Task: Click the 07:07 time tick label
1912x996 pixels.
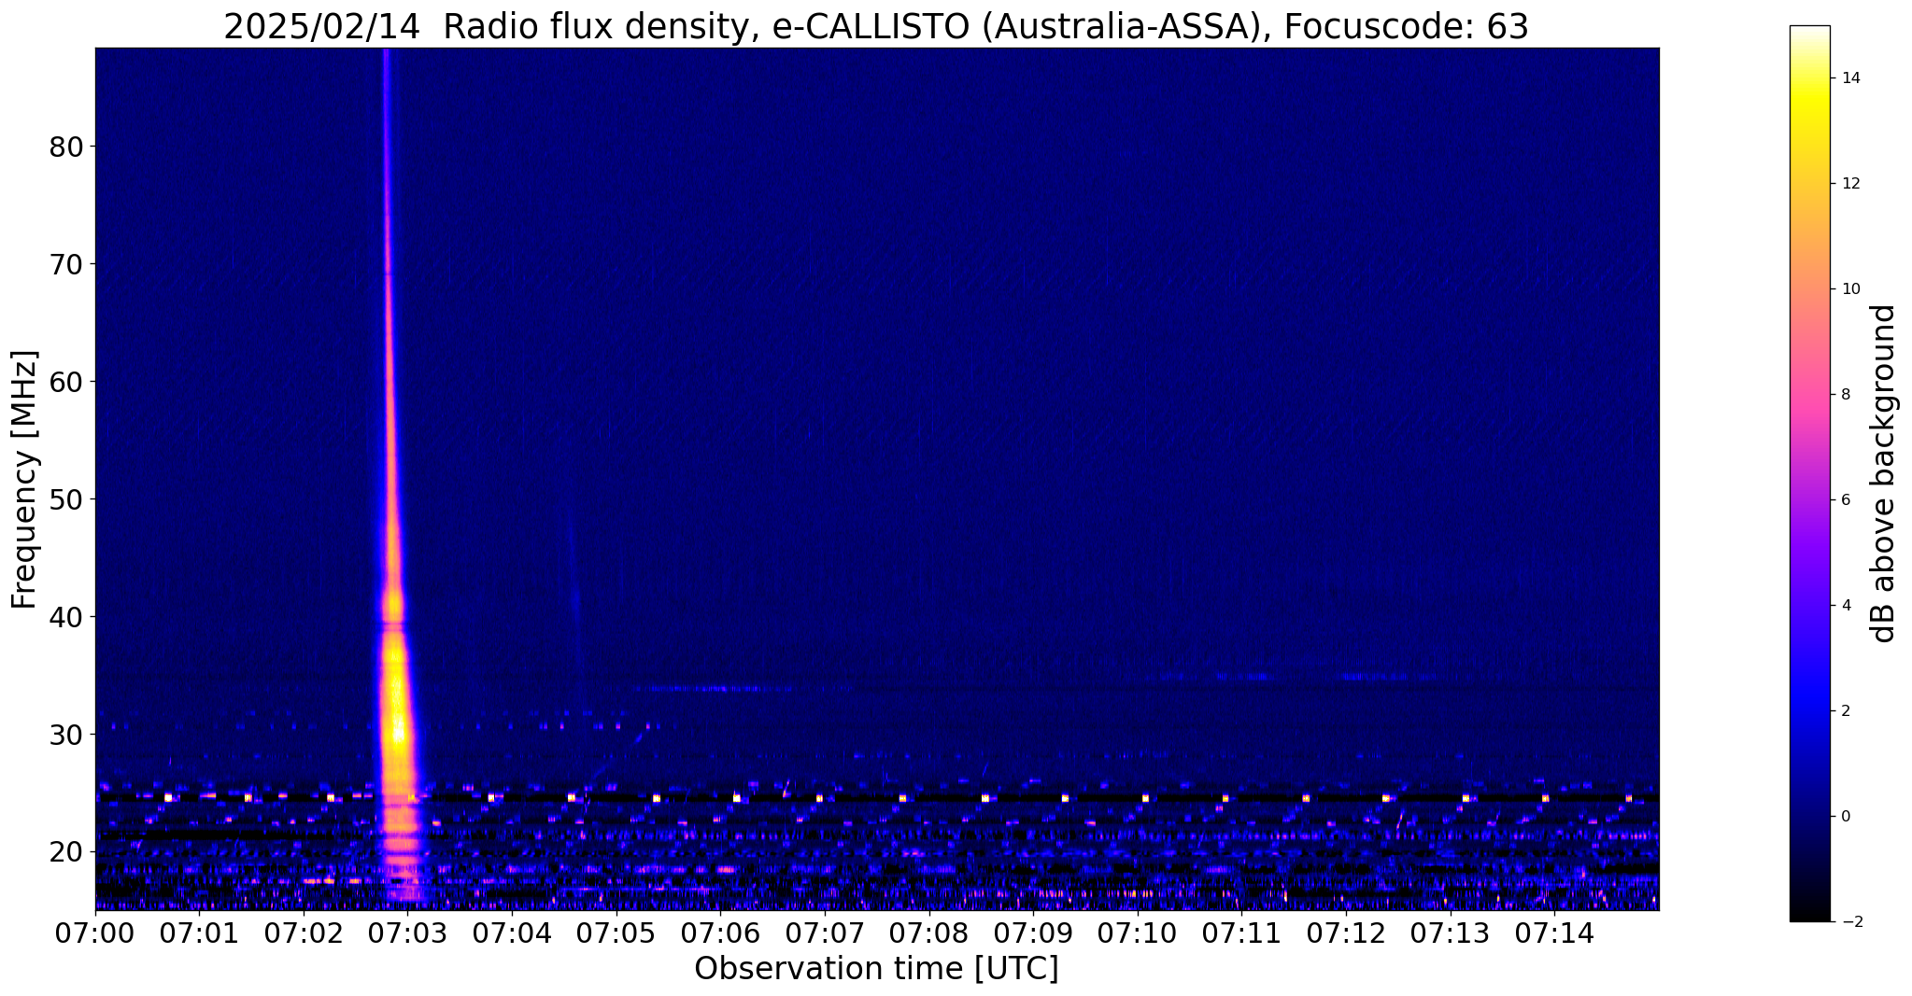Action: point(825,933)
